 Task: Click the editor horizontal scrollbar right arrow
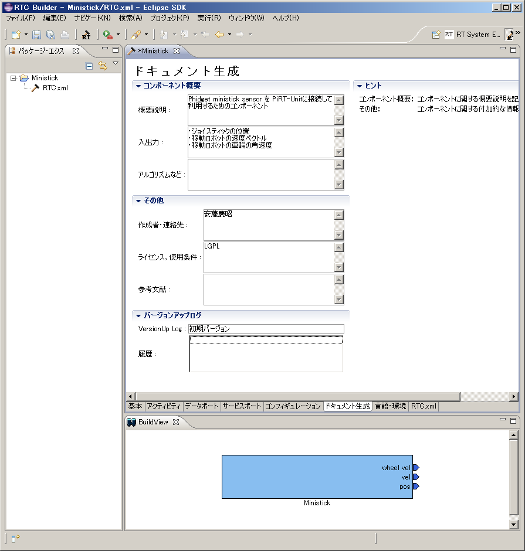[514, 396]
